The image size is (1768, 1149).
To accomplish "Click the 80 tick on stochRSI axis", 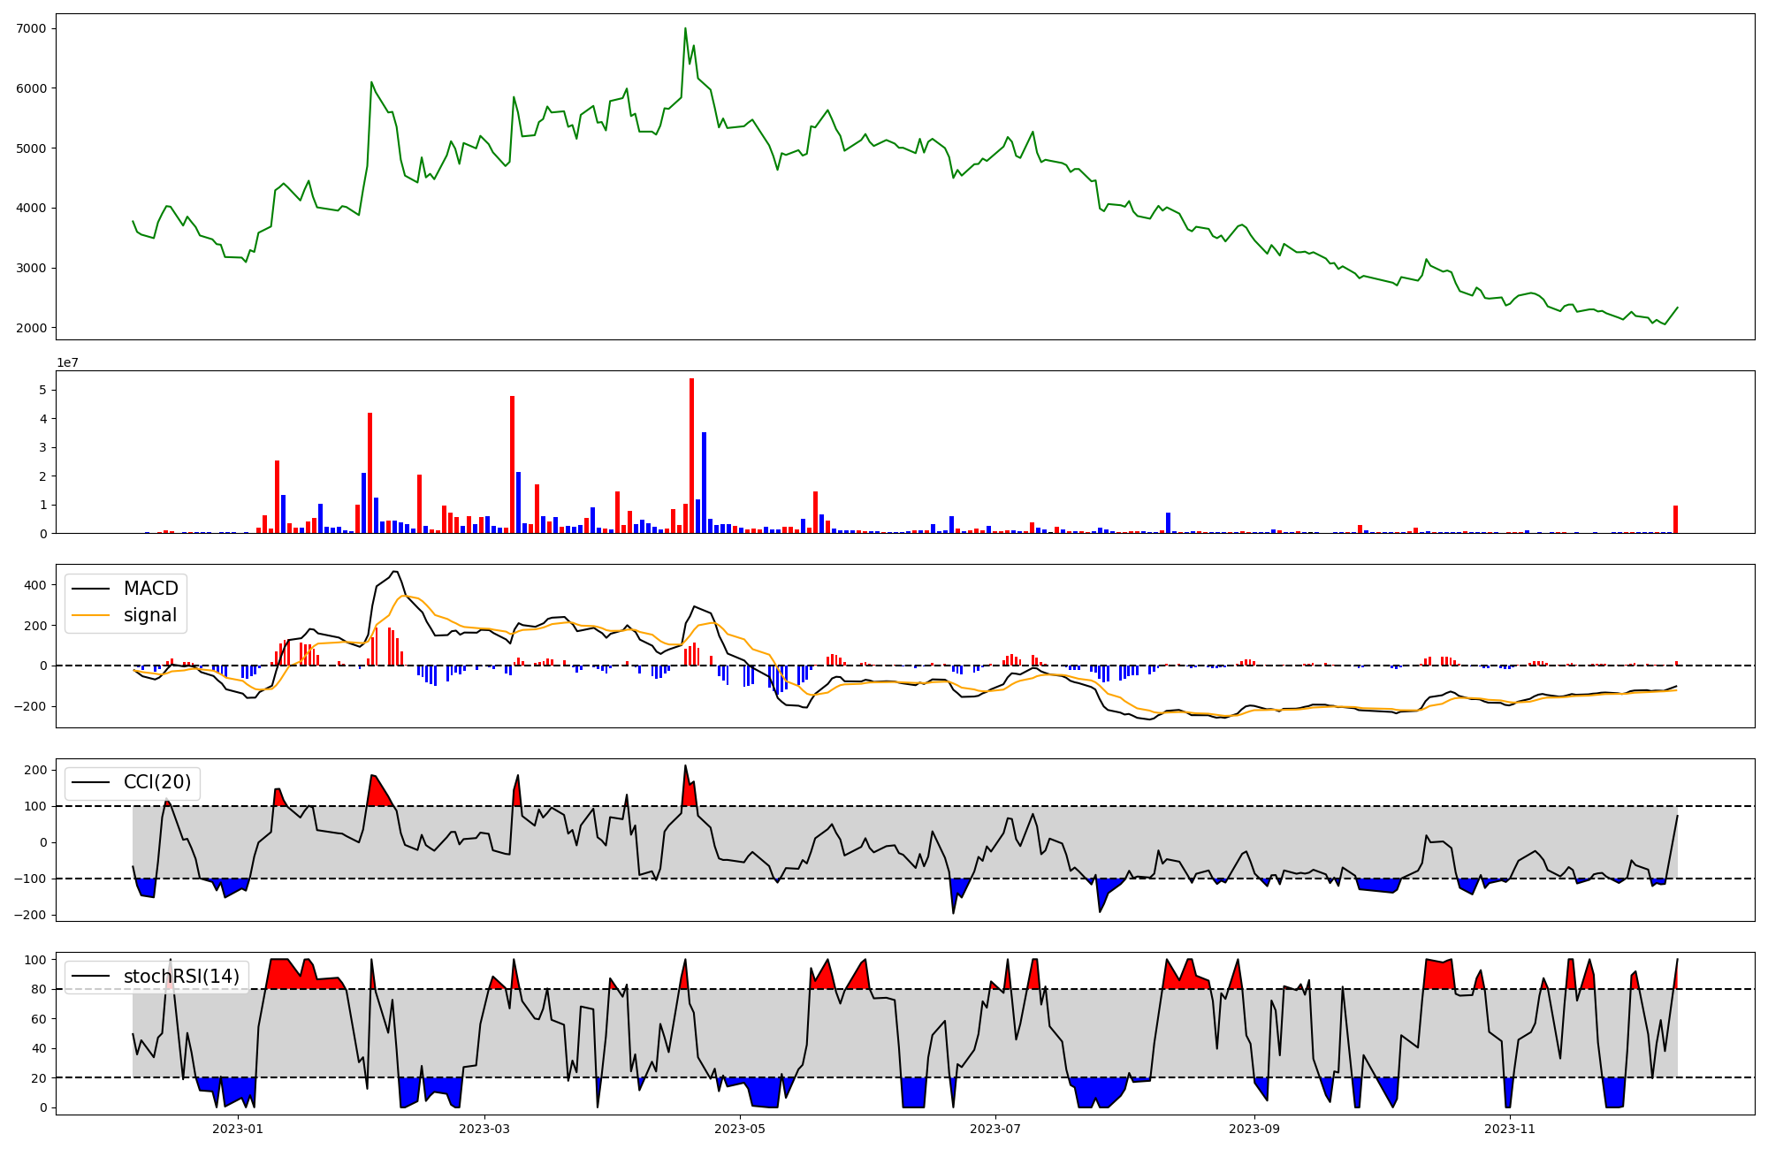I will click(39, 989).
